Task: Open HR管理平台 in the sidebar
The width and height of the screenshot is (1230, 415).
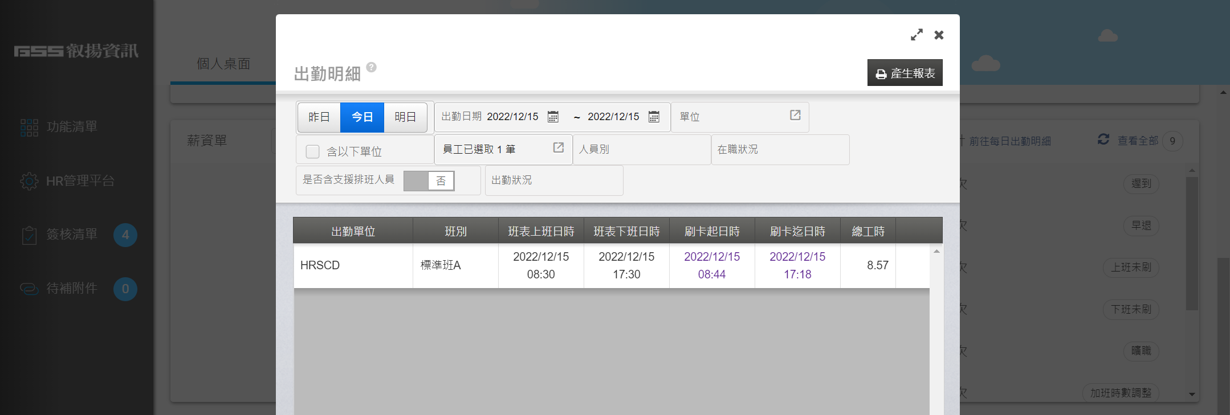Action: pyautogui.click(x=80, y=181)
